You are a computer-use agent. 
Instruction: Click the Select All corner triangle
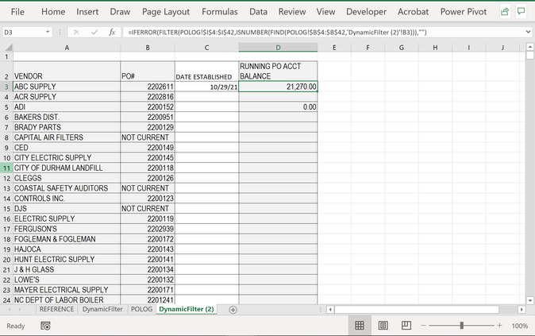click(x=9, y=48)
